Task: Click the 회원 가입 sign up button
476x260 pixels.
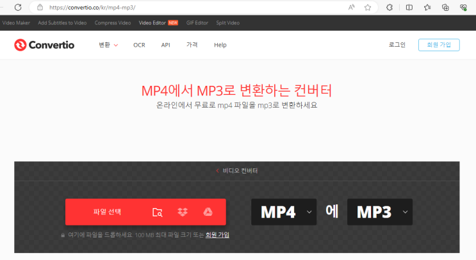Action: [x=439, y=45]
